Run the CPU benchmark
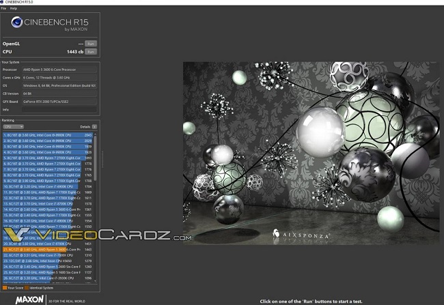The image size is (444, 305). pyautogui.click(x=91, y=51)
